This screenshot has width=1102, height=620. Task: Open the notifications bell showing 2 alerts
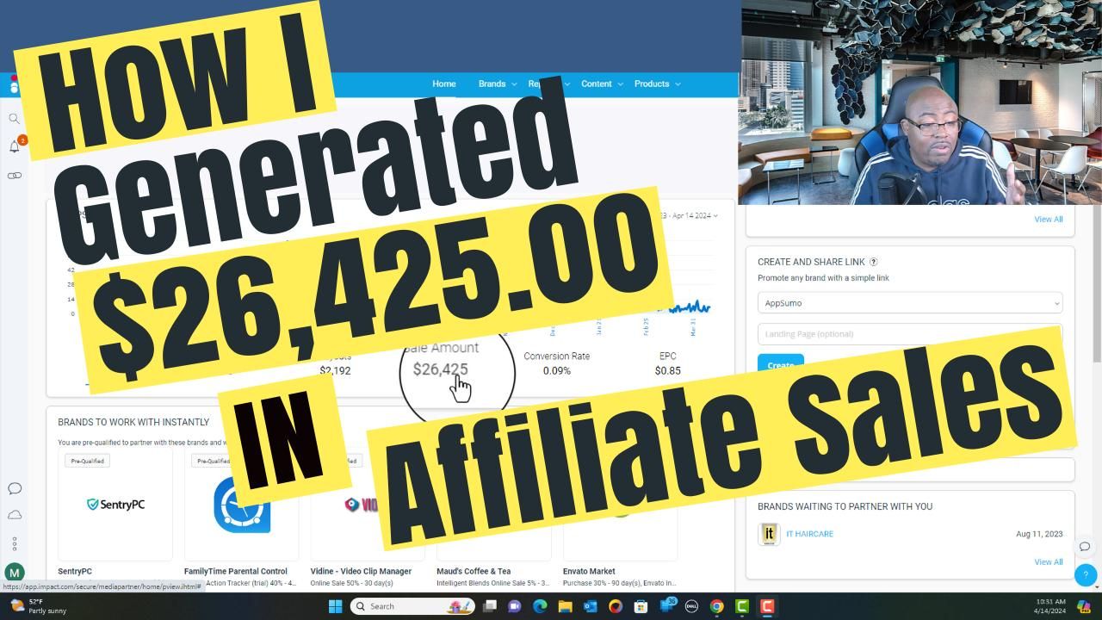(x=14, y=146)
